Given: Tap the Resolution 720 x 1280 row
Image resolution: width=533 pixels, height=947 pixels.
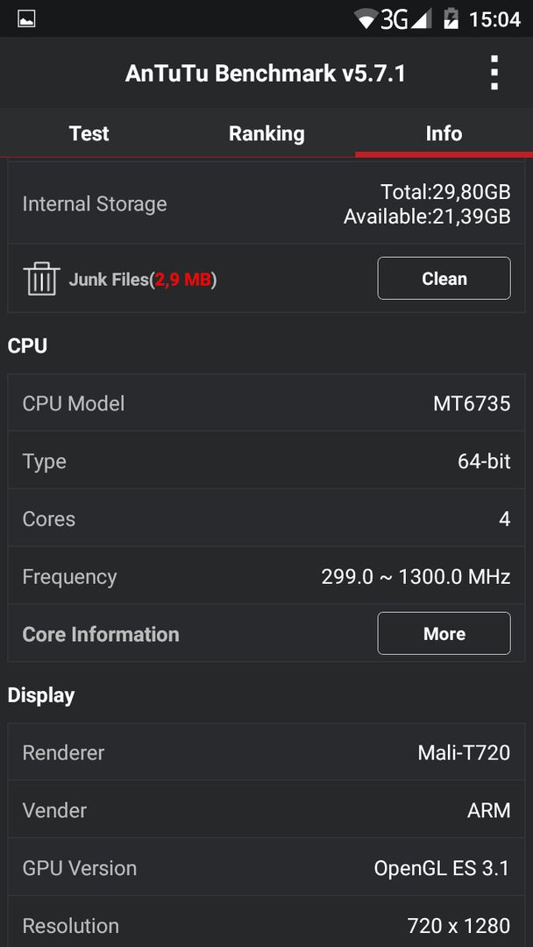Looking at the screenshot, I should tap(266, 922).
